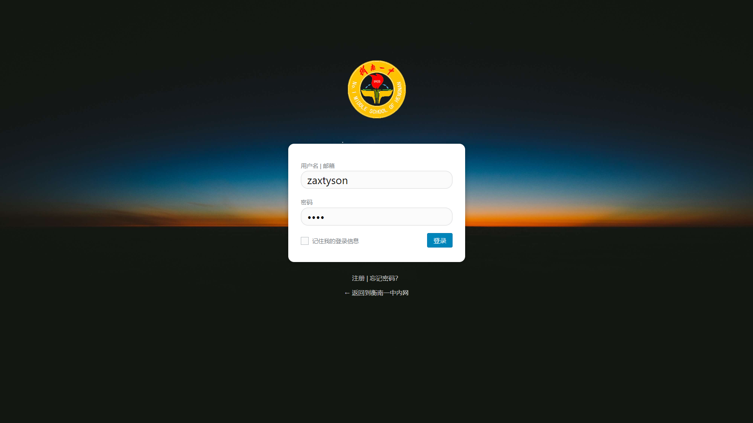
Task: Click the yellow ring text on the school logo
Action: pos(376,111)
